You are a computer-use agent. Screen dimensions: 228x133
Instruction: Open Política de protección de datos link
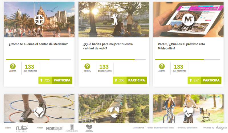coord(160,128)
